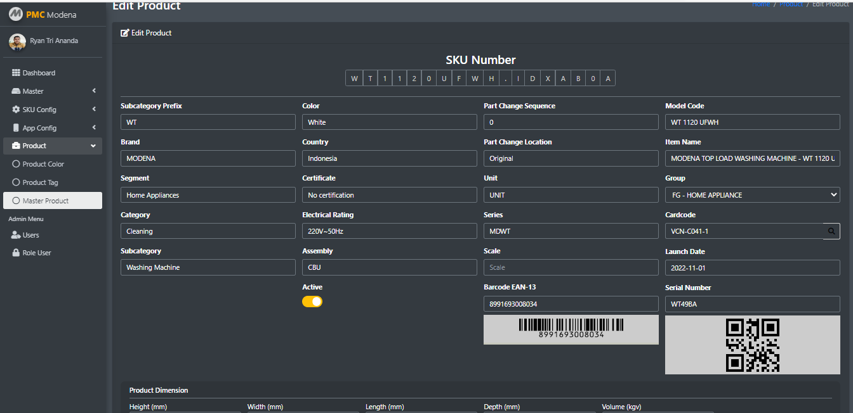Click the Edit Product pencil icon

pos(125,33)
